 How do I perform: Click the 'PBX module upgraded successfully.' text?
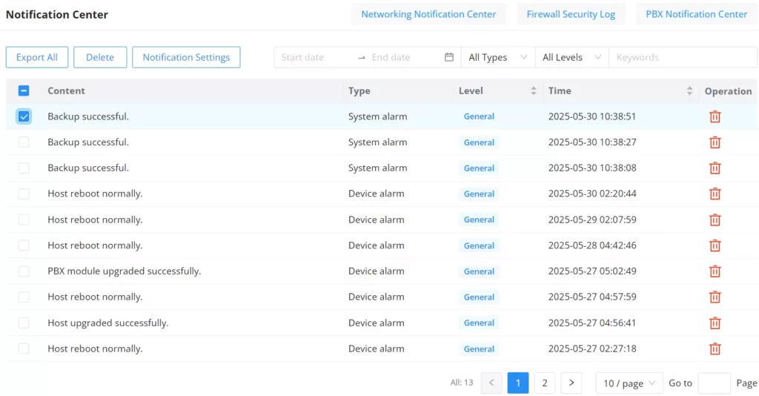pos(124,271)
